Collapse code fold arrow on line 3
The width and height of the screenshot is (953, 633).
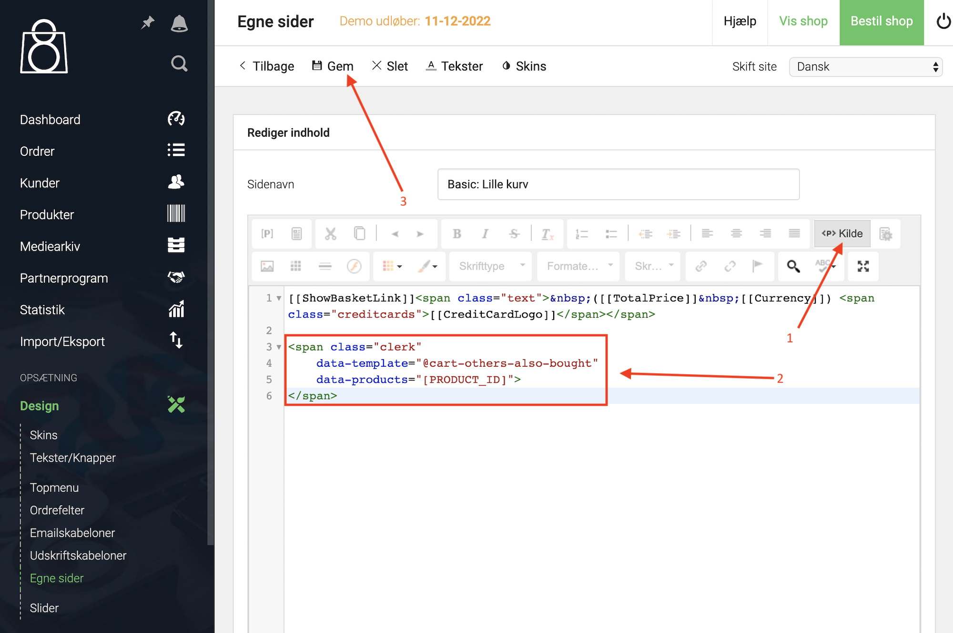point(279,347)
